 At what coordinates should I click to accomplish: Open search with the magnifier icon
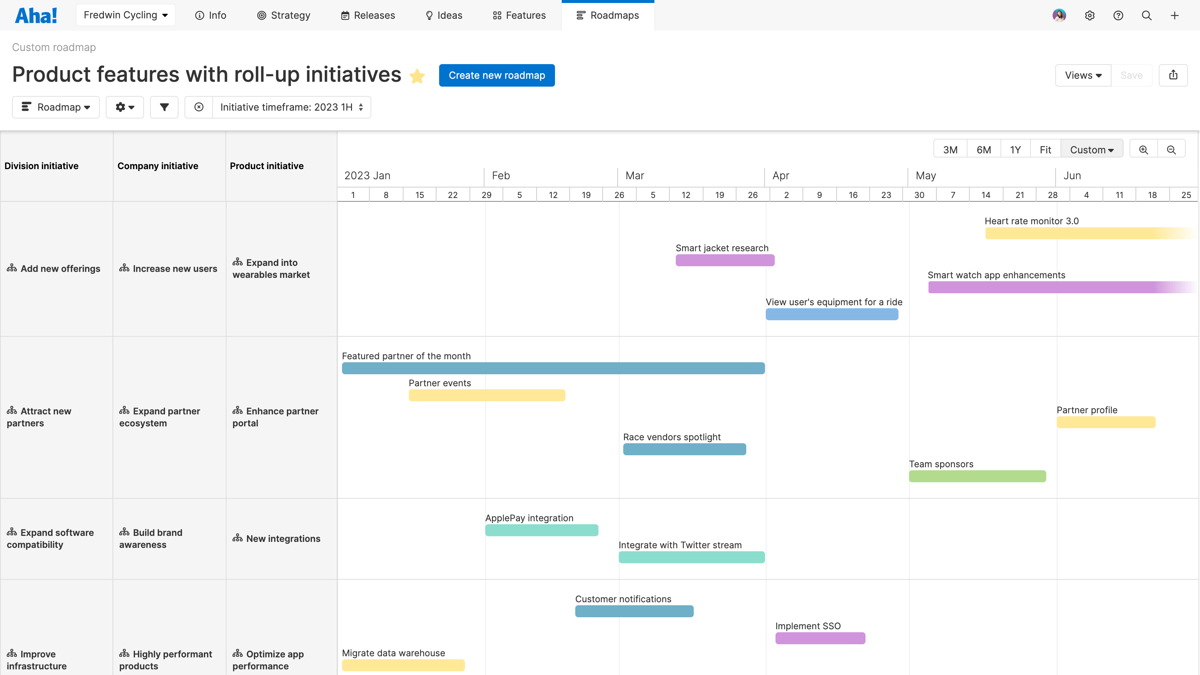click(1146, 15)
